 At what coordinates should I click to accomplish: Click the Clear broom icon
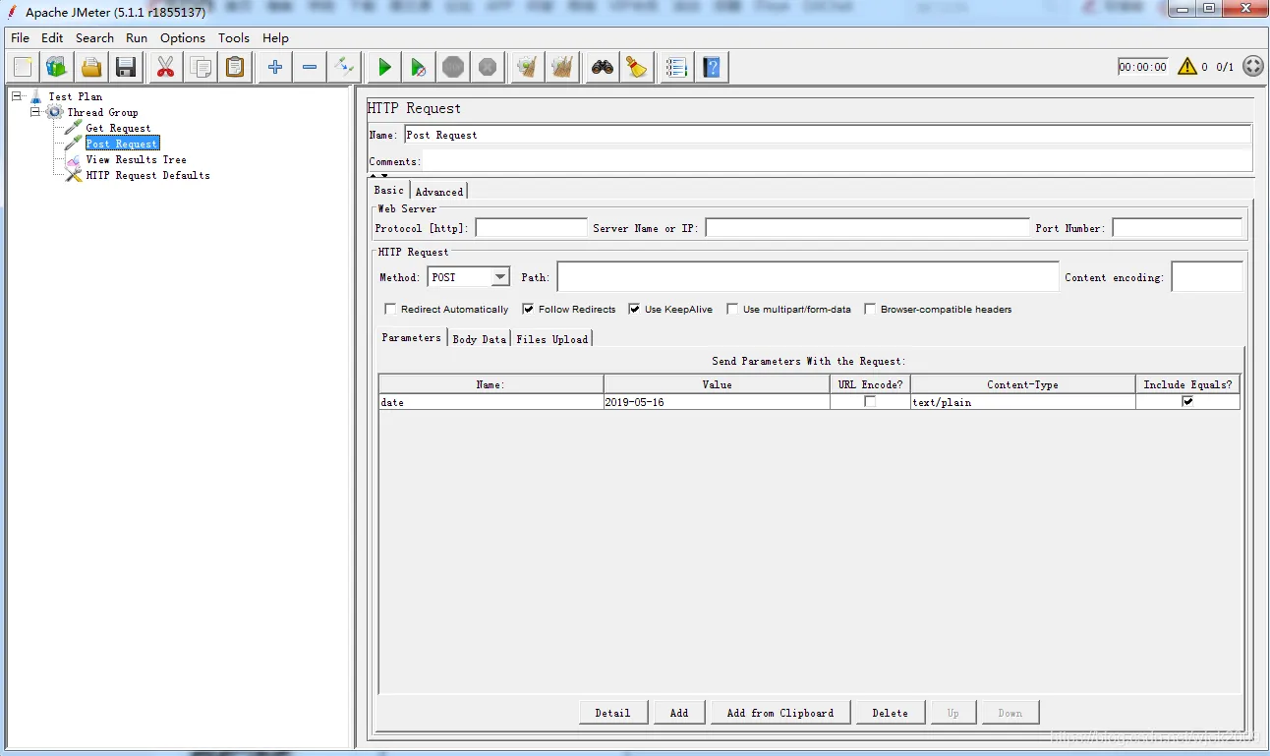(528, 67)
